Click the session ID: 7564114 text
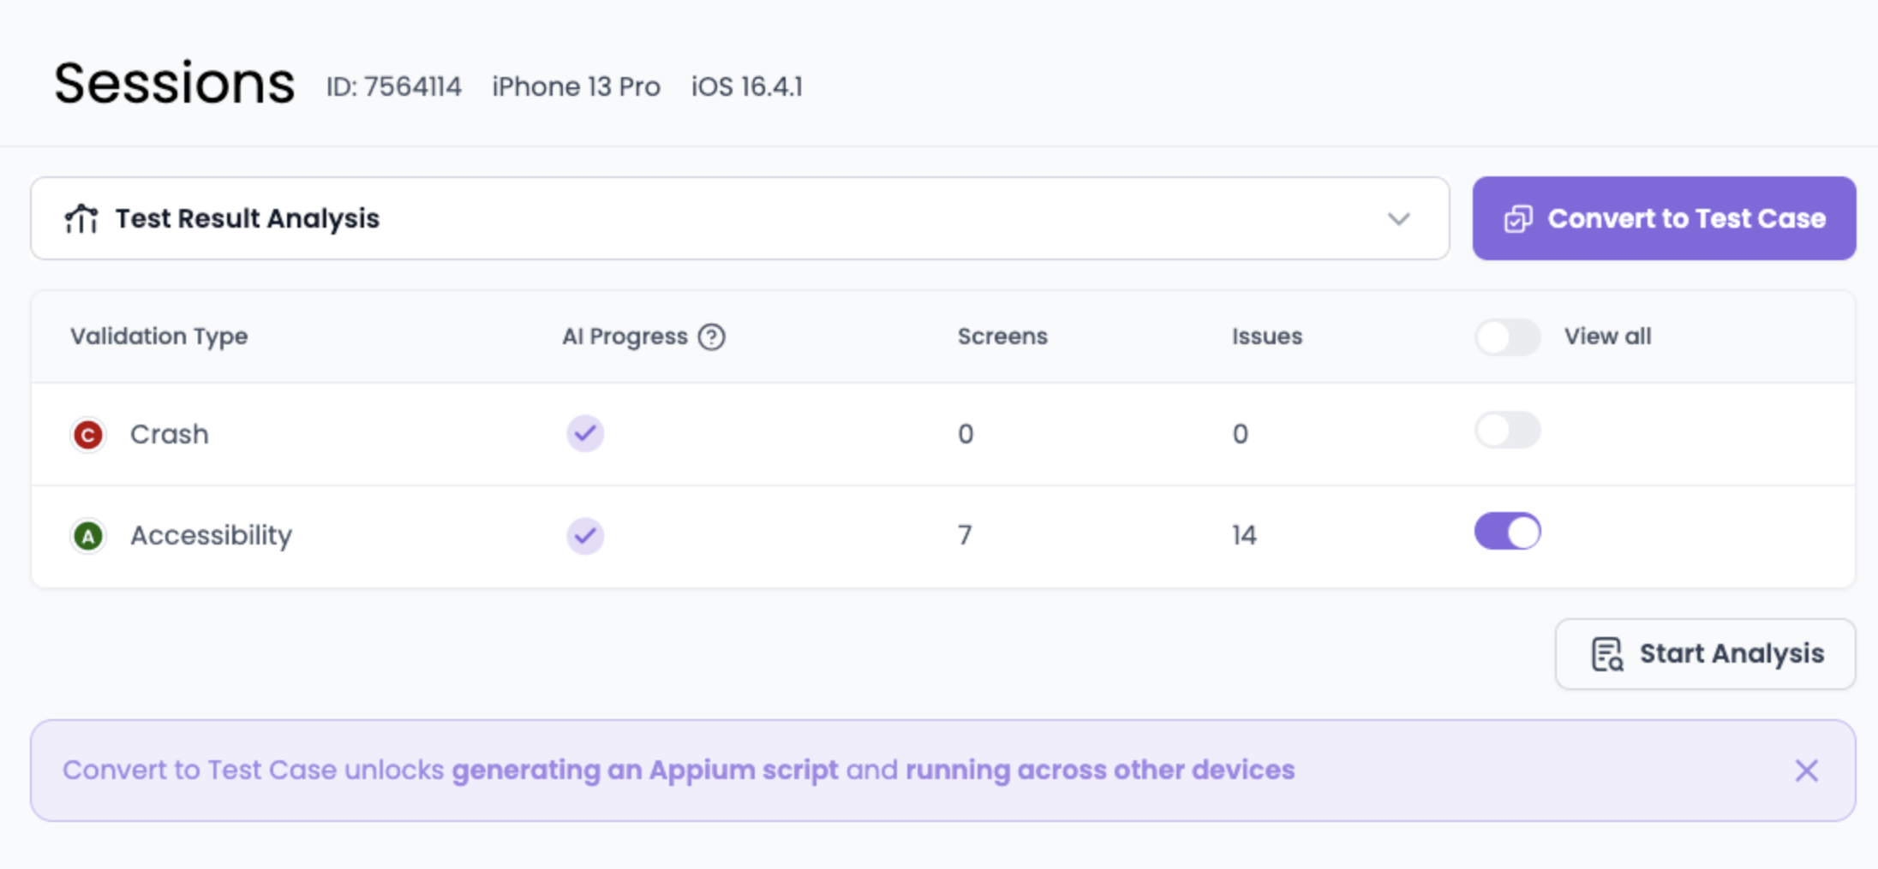The width and height of the screenshot is (1878, 869). click(x=394, y=86)
